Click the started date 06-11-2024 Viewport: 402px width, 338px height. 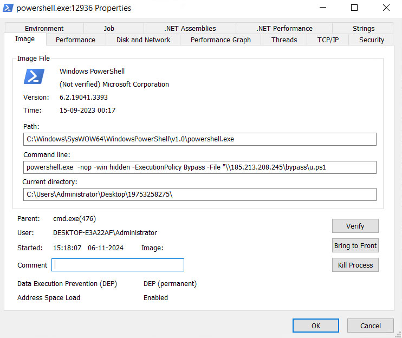[105, 248]
